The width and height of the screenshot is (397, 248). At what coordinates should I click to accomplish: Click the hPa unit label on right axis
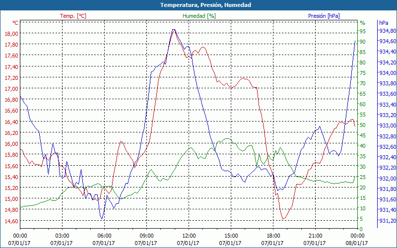pyautogui.click(x=384, y=23)
